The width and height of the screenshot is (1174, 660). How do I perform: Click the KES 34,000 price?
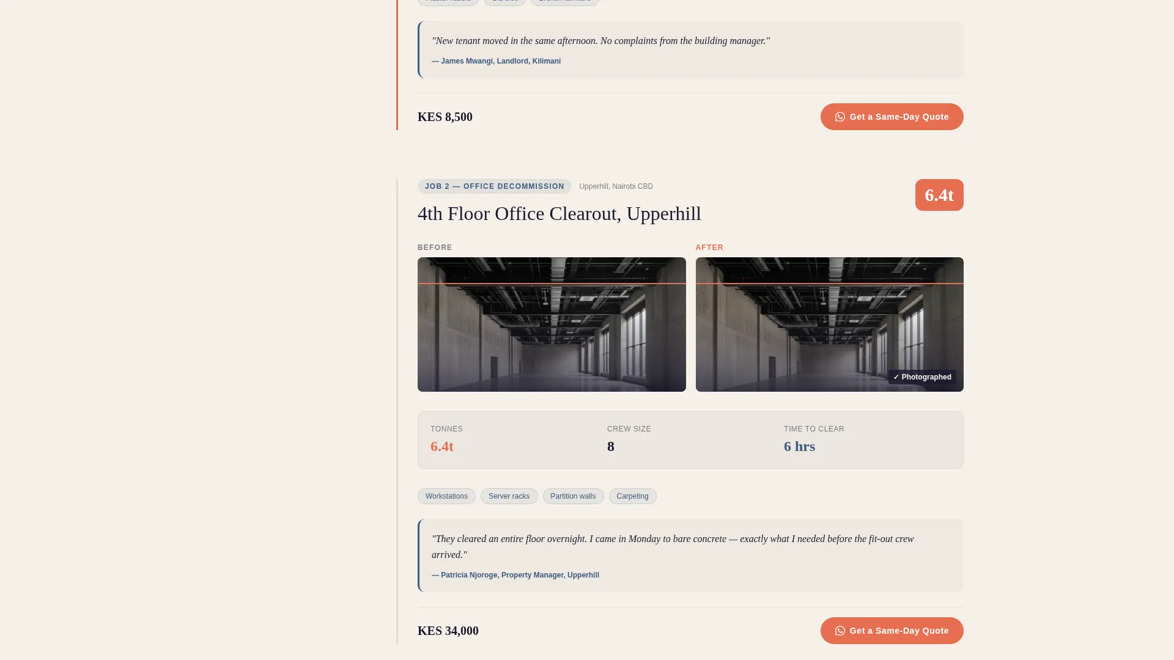448,631
